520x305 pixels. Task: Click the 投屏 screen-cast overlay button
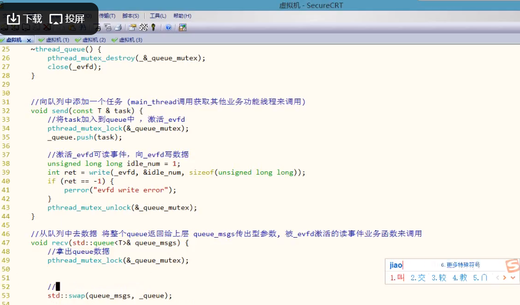(x=67, y=18)
